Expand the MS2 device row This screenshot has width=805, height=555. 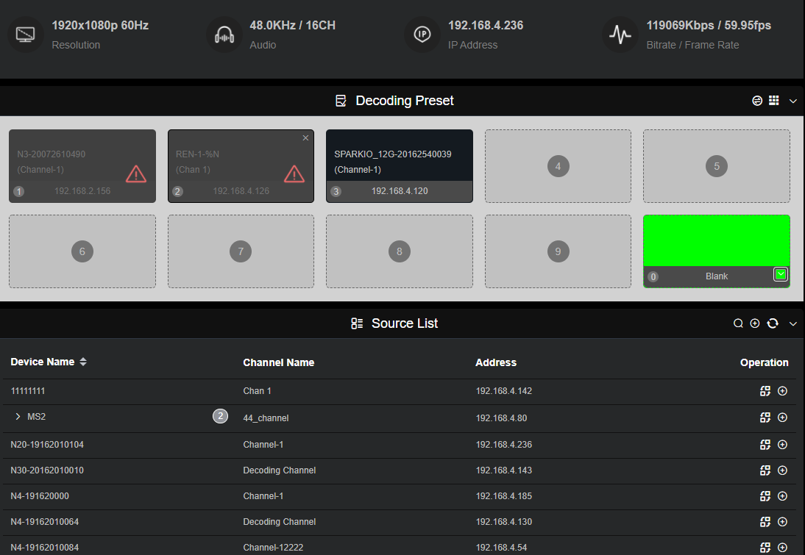pos(18,417)
